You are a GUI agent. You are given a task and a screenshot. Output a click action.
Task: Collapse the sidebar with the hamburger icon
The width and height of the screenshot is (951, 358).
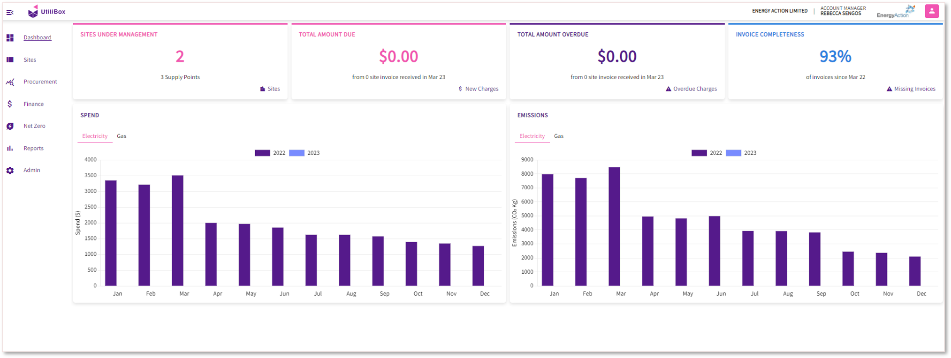click(x=10, y=12)
